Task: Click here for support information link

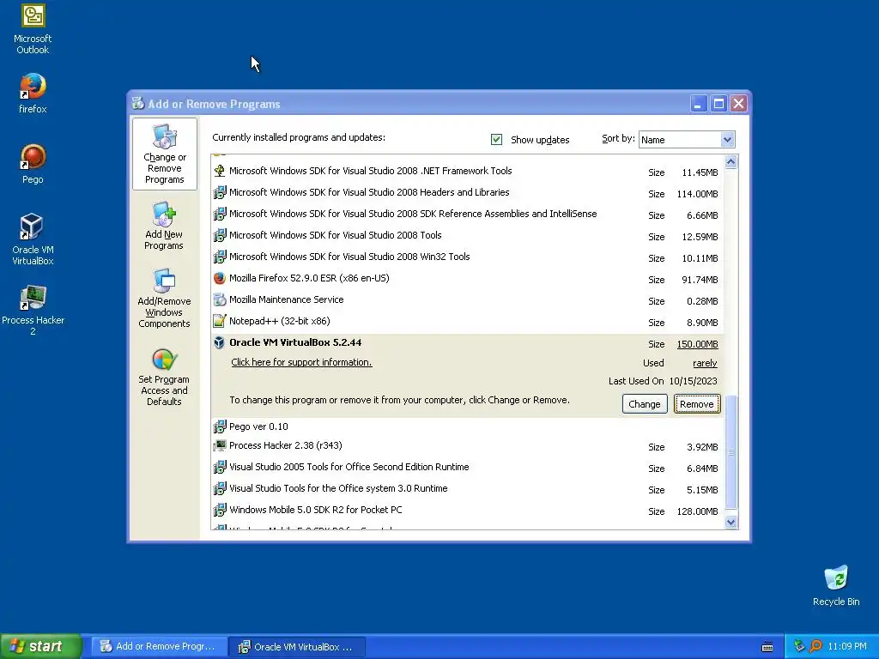Action: (301, 363)
